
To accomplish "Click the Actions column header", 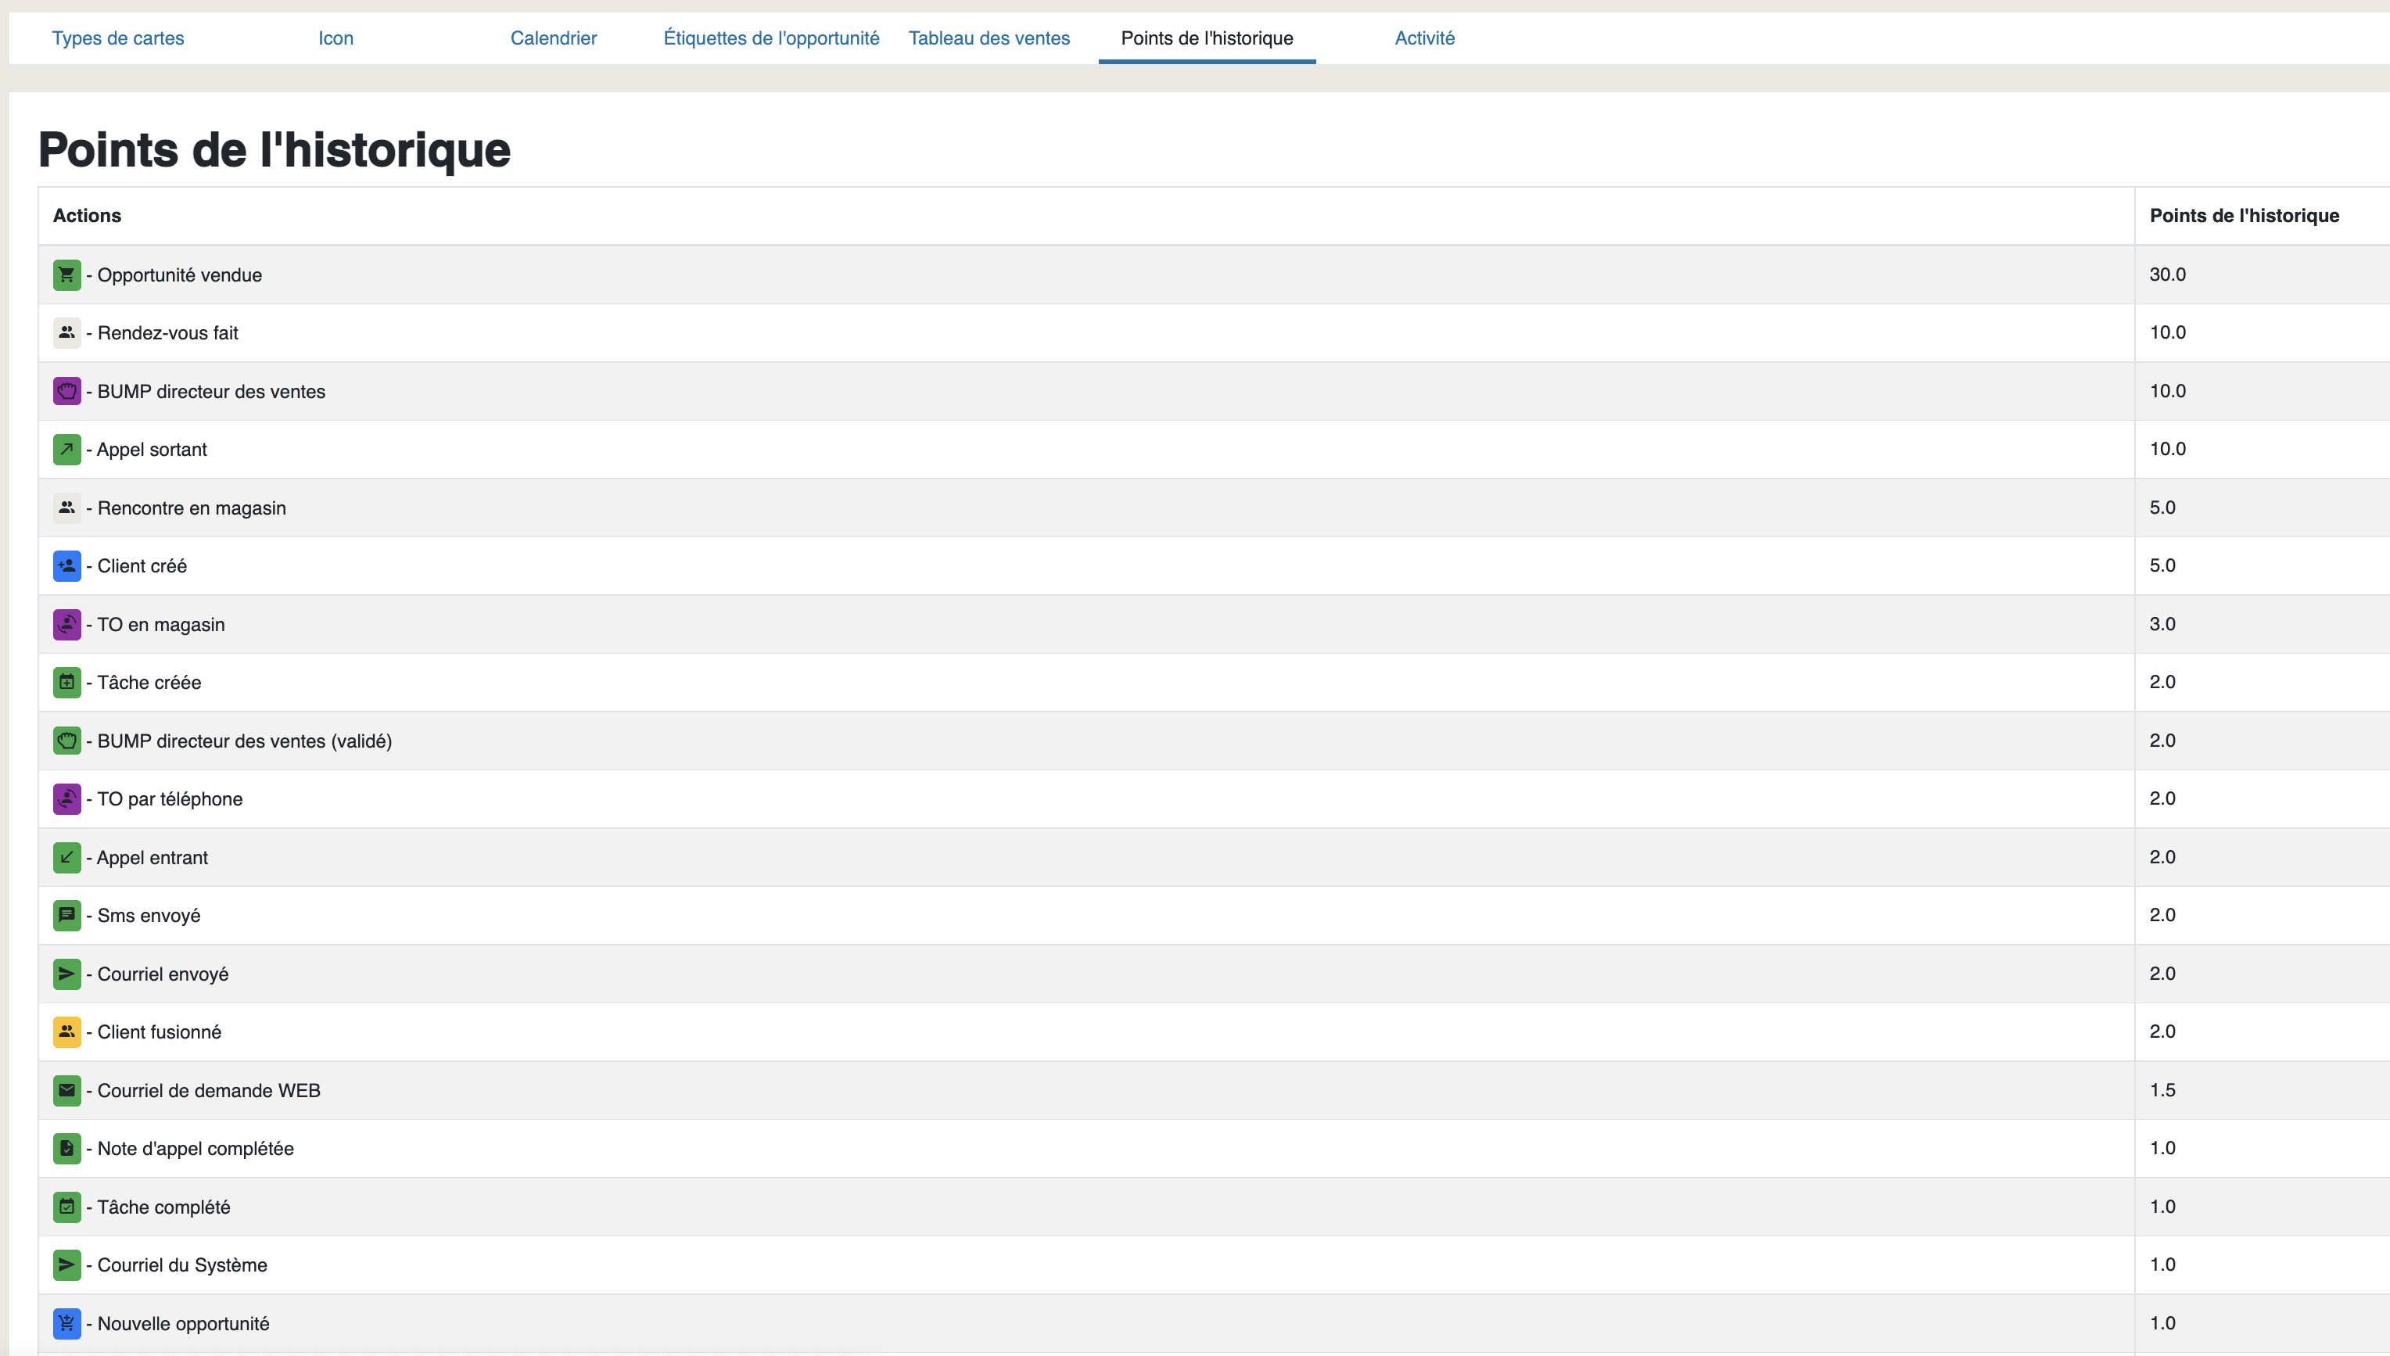I will click(87, 216).
